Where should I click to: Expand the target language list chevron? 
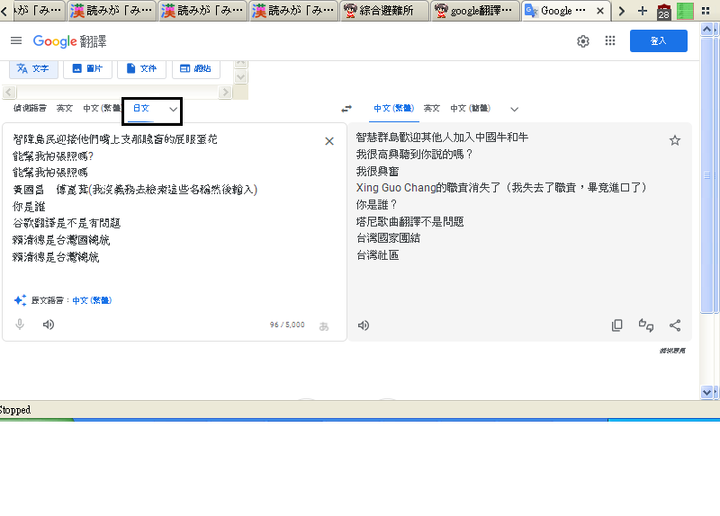[514, 109]
